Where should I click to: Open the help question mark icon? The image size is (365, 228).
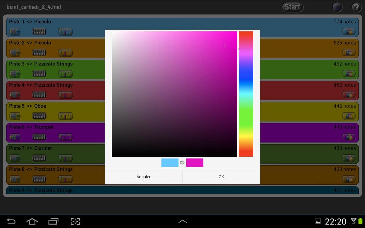pyautogui.click(x=356, y=7)
